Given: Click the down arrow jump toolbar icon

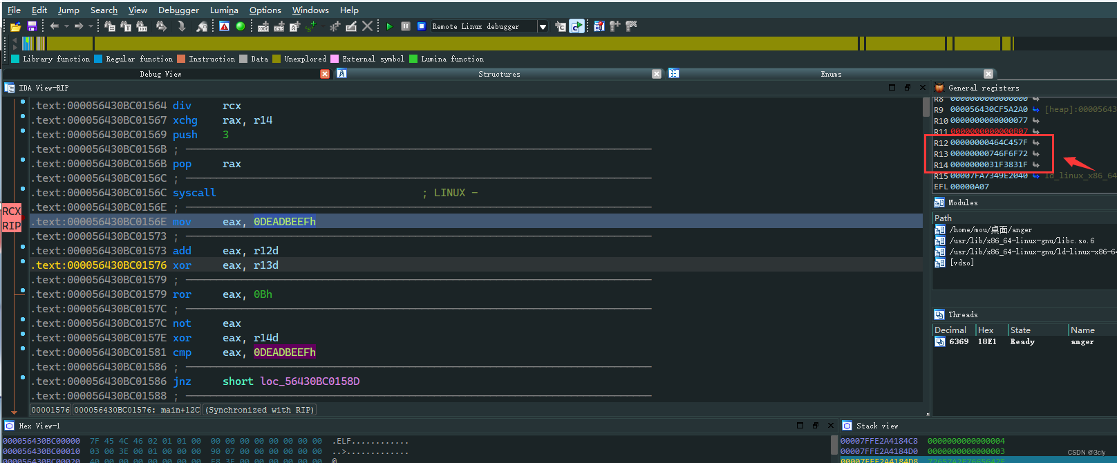Looking at the screenshot, I should [181, 26].
